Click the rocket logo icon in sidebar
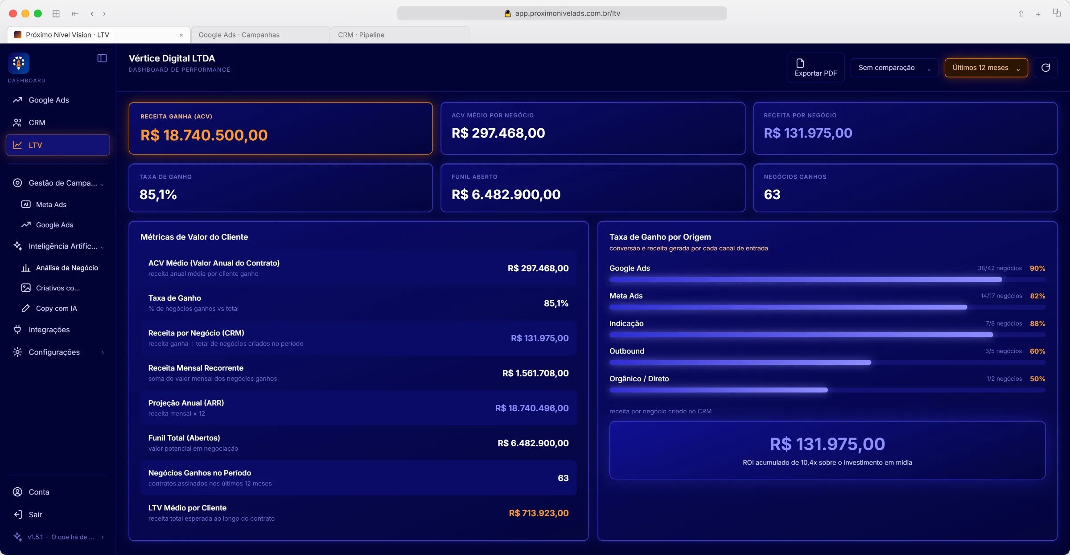 tap(19, 63)
